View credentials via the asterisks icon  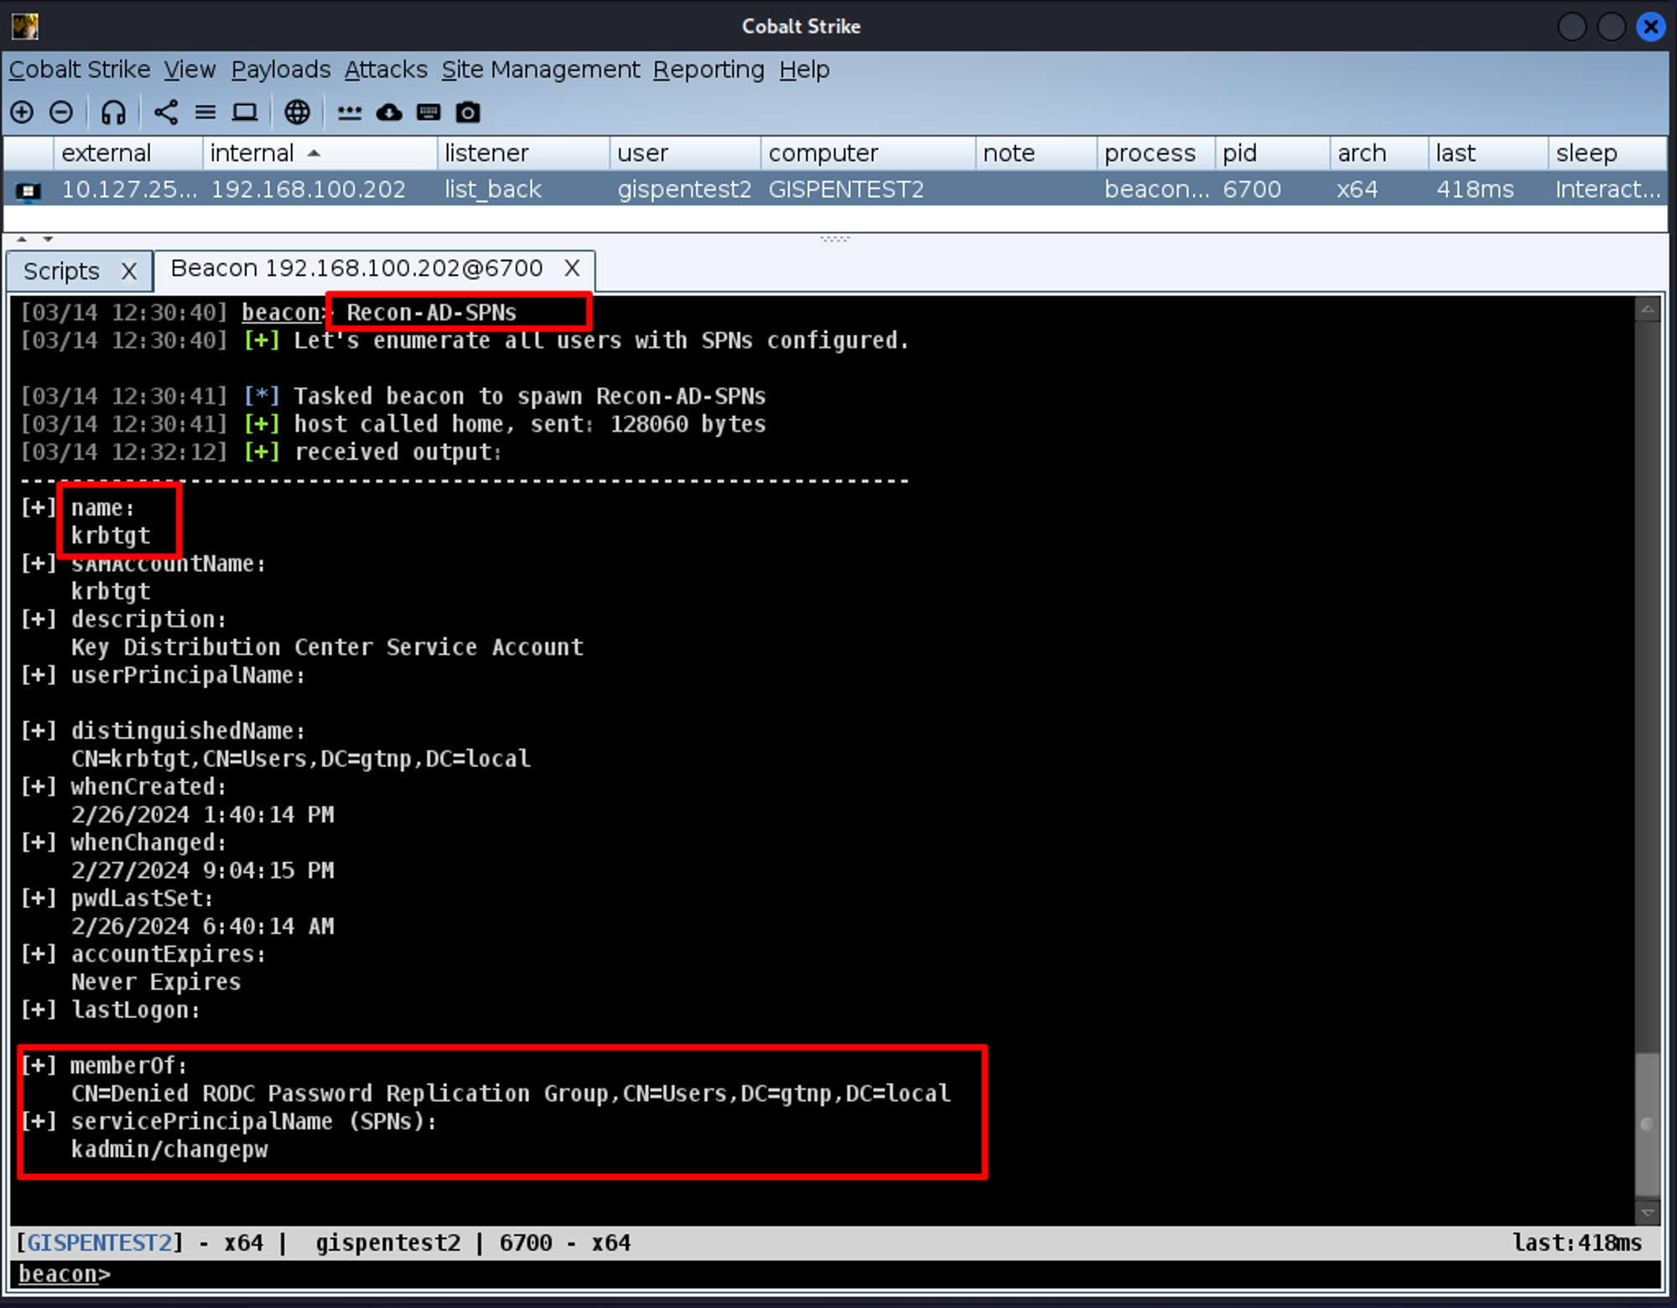(349, 112)
